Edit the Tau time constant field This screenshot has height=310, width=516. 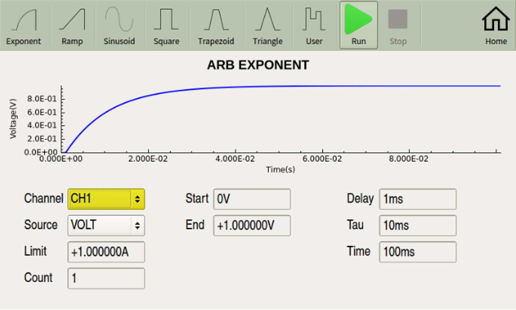pos(417,225)
